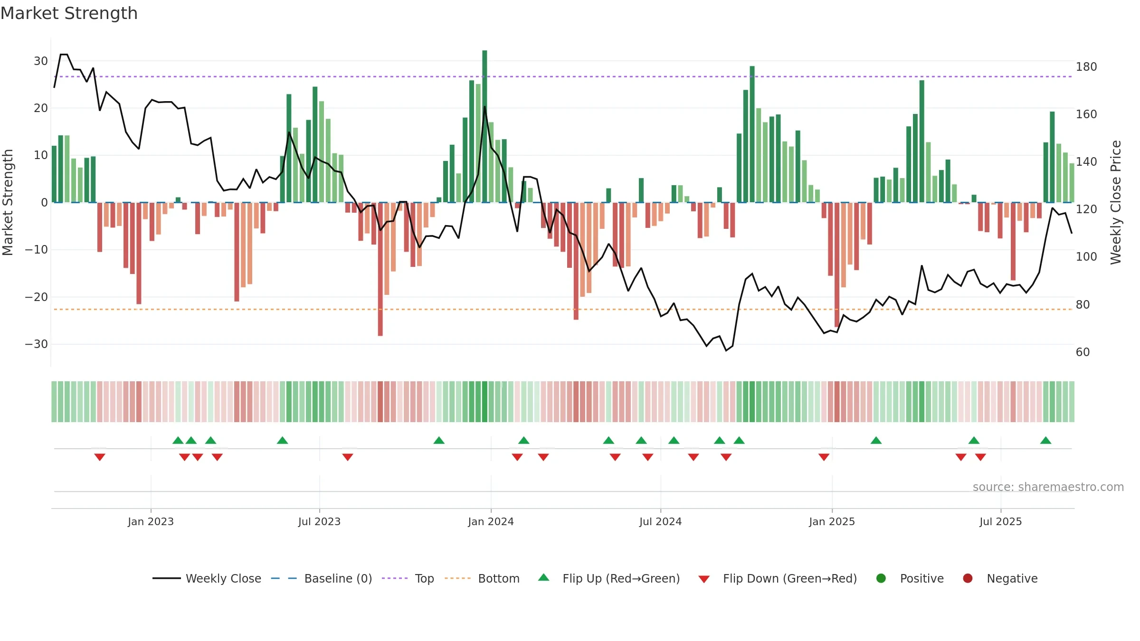1140x641 pixels.
Task: Toggle Flip Up (Red→Green) legend label
Action: (621, 578)
